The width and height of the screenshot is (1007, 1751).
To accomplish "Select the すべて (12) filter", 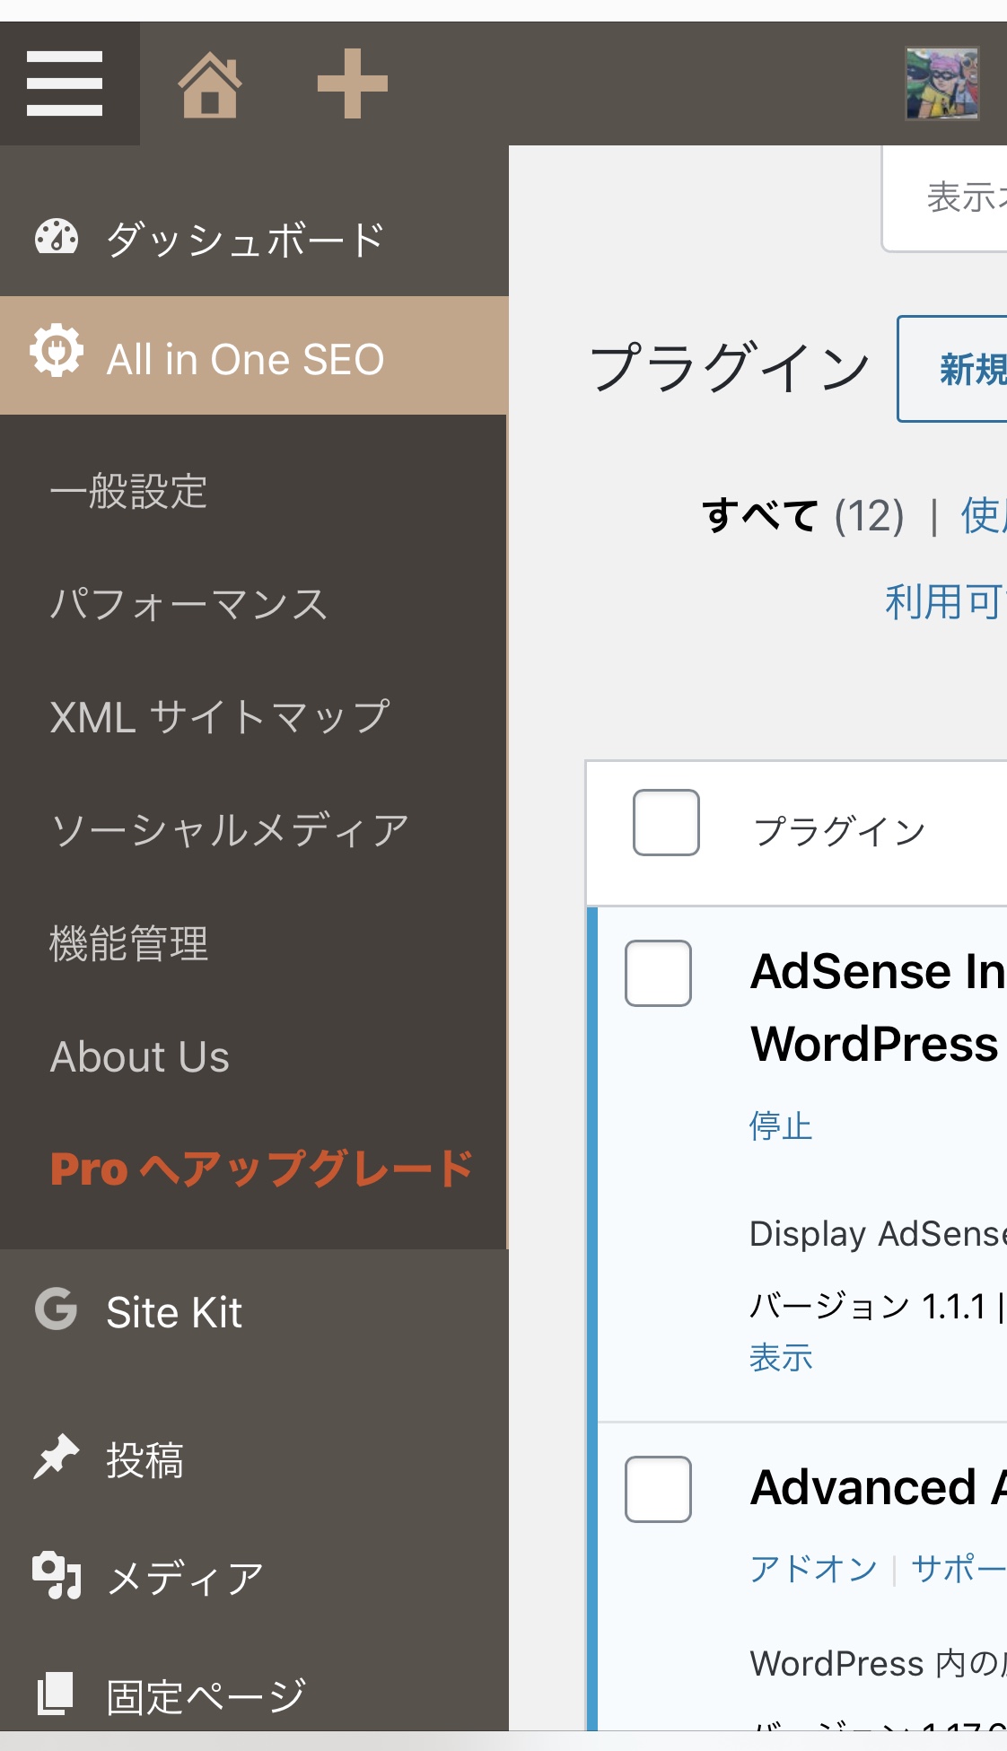I will (x=803, y=516).
